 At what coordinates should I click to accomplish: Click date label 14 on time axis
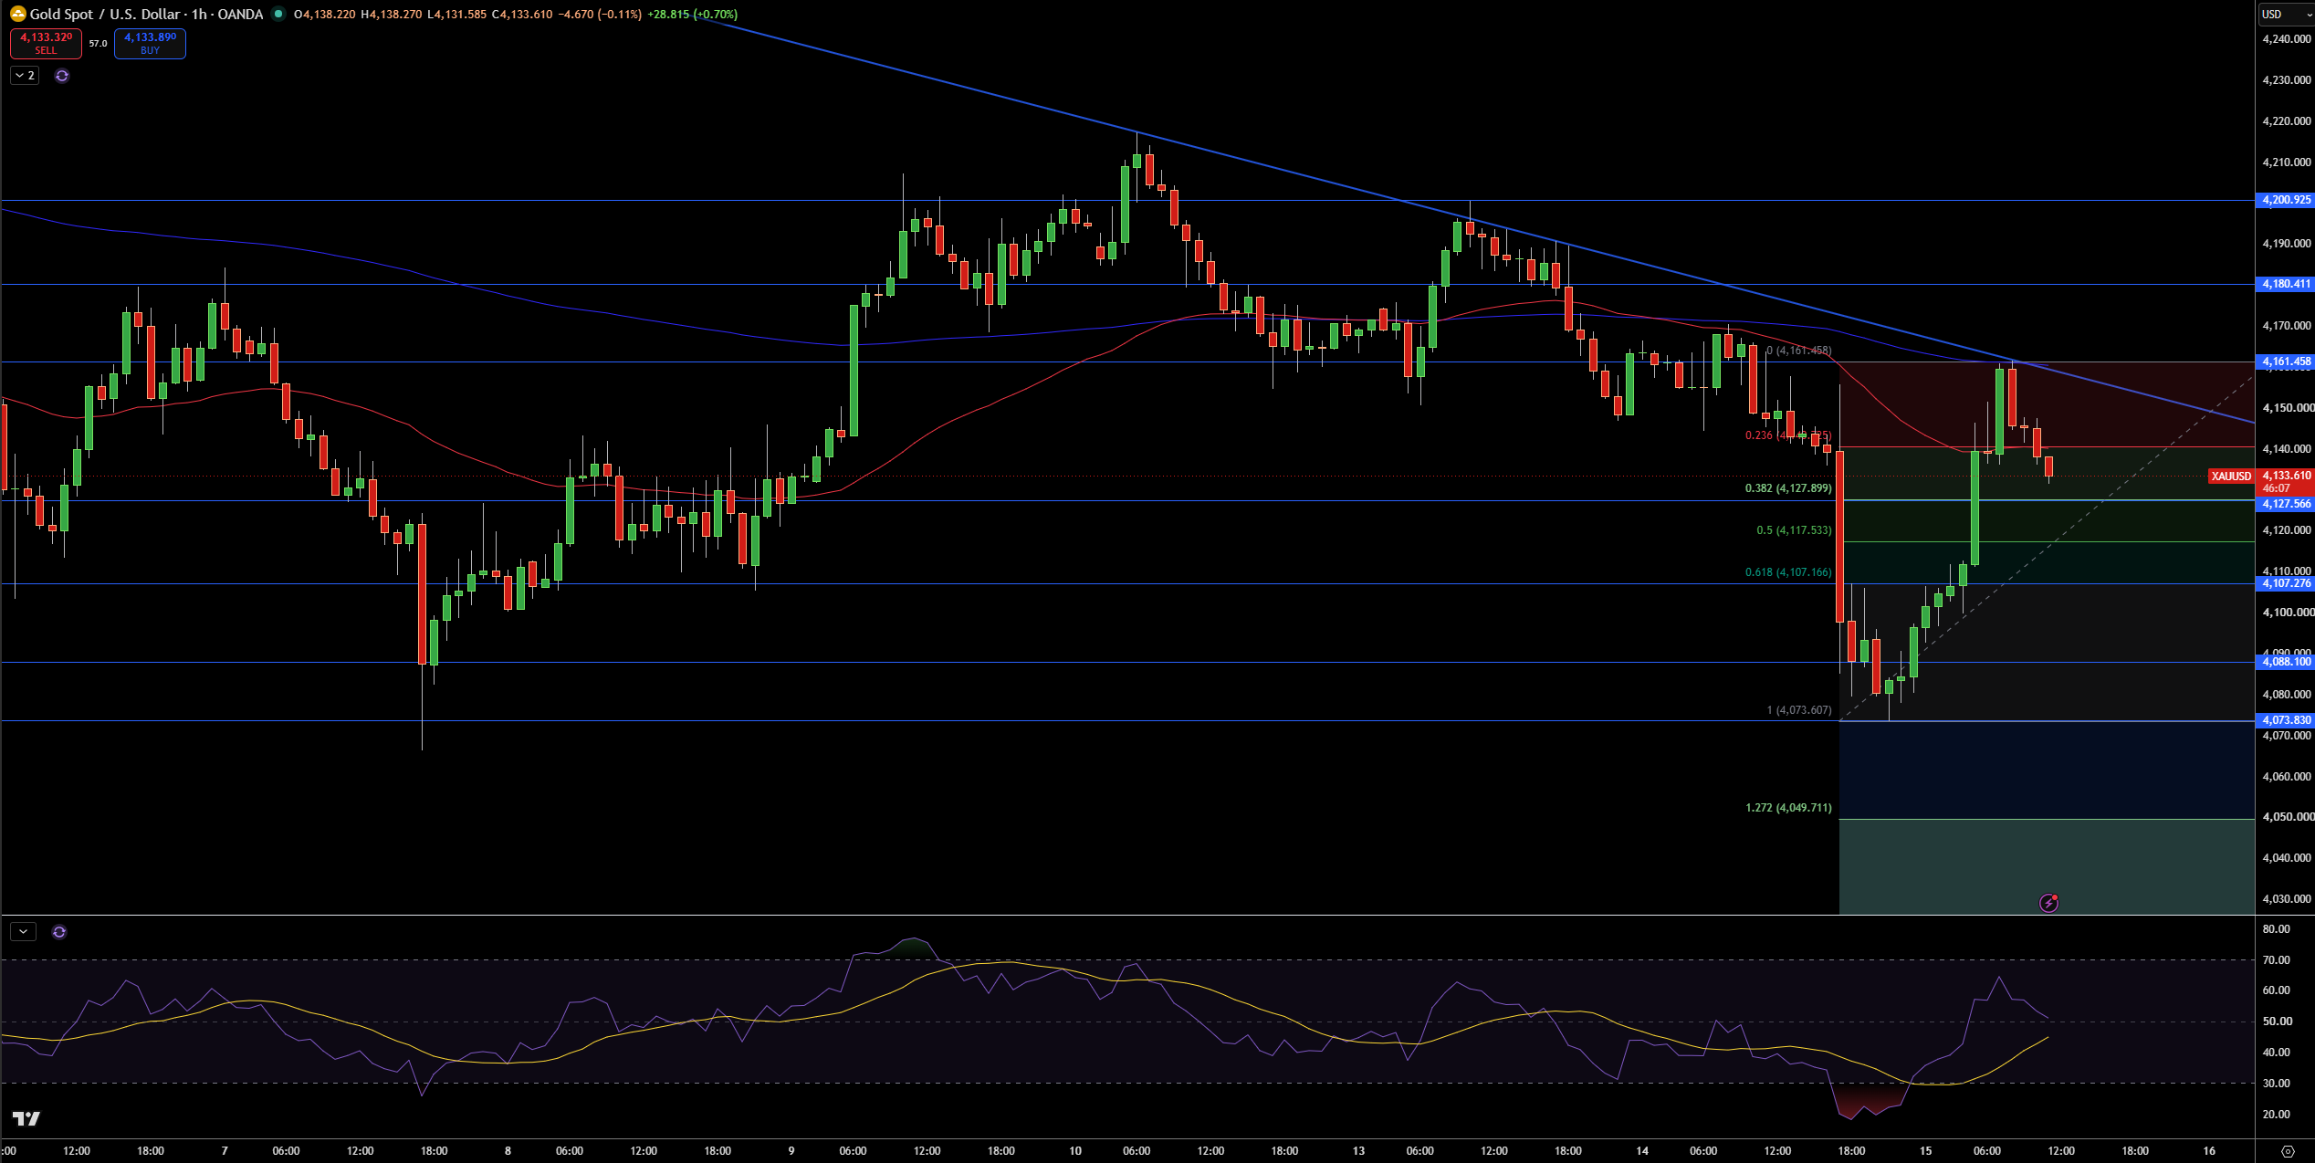(1642, 1150)
